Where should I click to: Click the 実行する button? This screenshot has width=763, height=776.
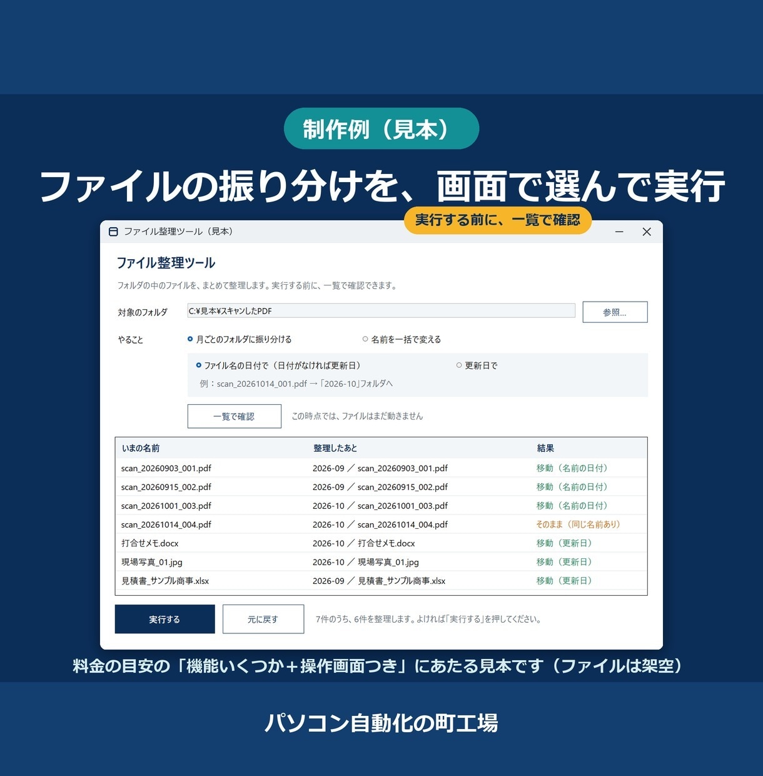pos(164,619)
